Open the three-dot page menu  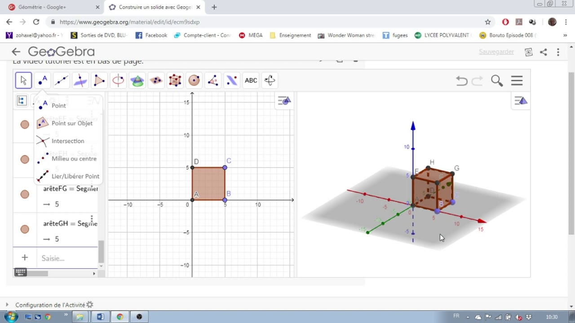tap(558, 52)
